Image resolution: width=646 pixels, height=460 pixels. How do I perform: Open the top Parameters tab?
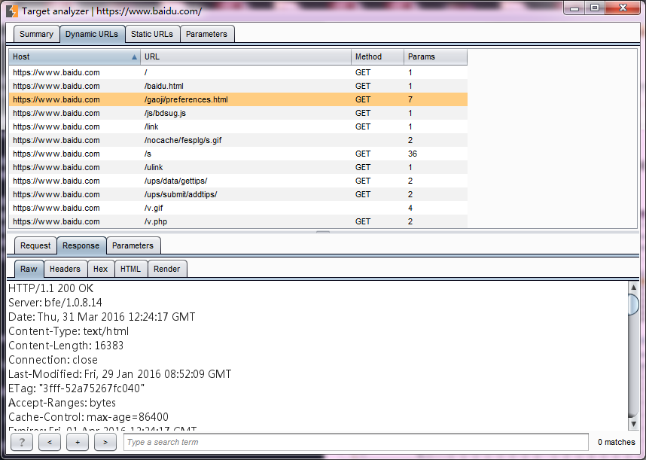[x=206, y=34]
